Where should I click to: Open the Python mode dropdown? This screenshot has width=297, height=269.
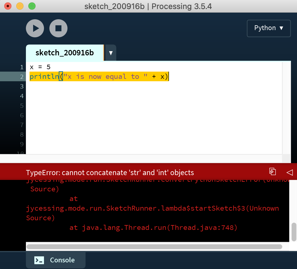[x=269, y=28]
